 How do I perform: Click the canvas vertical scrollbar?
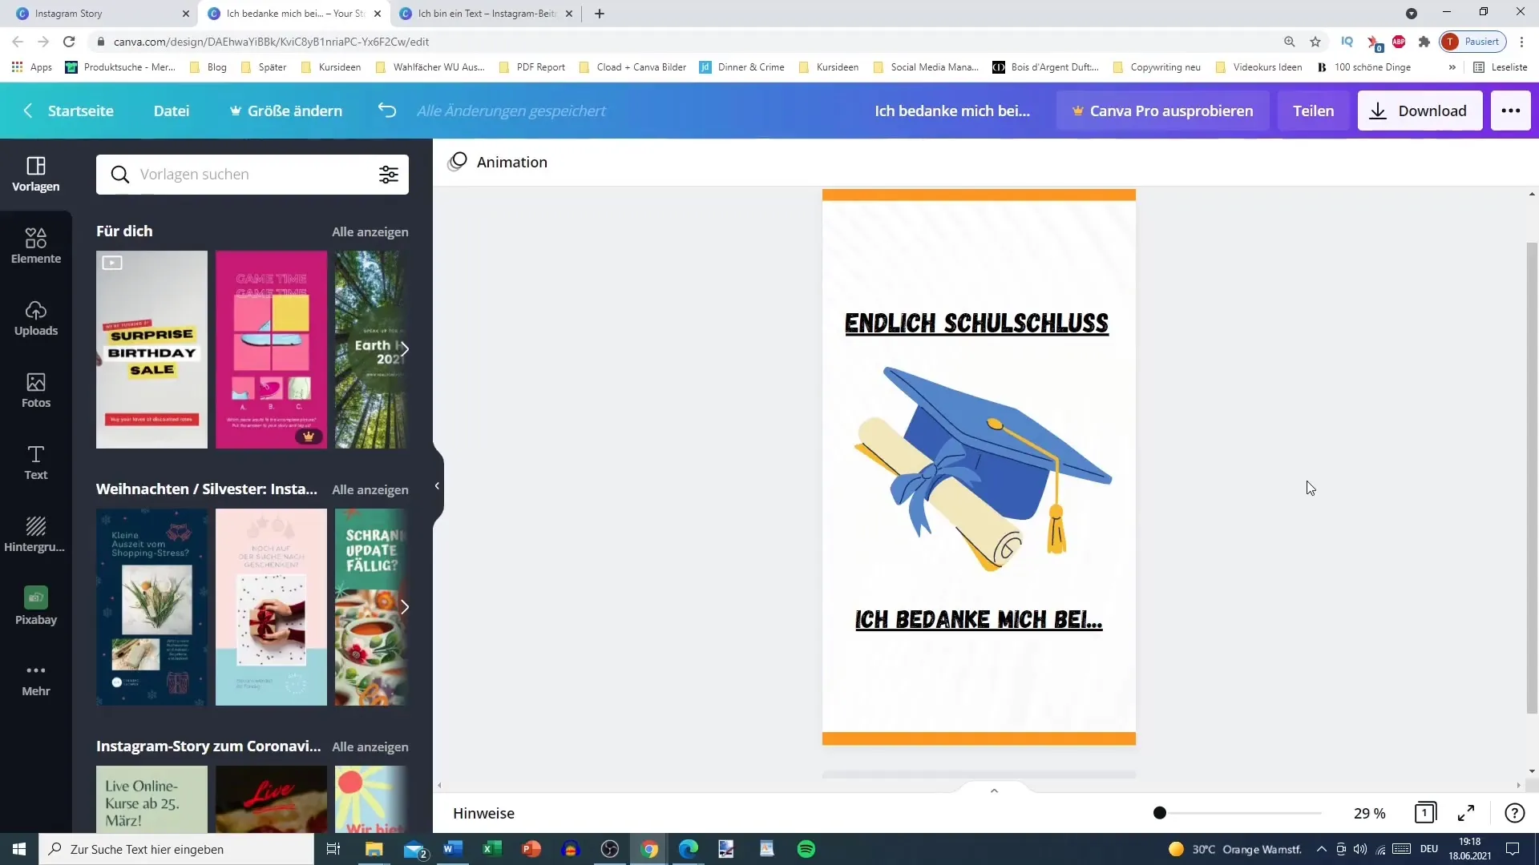click(1532, 477)
